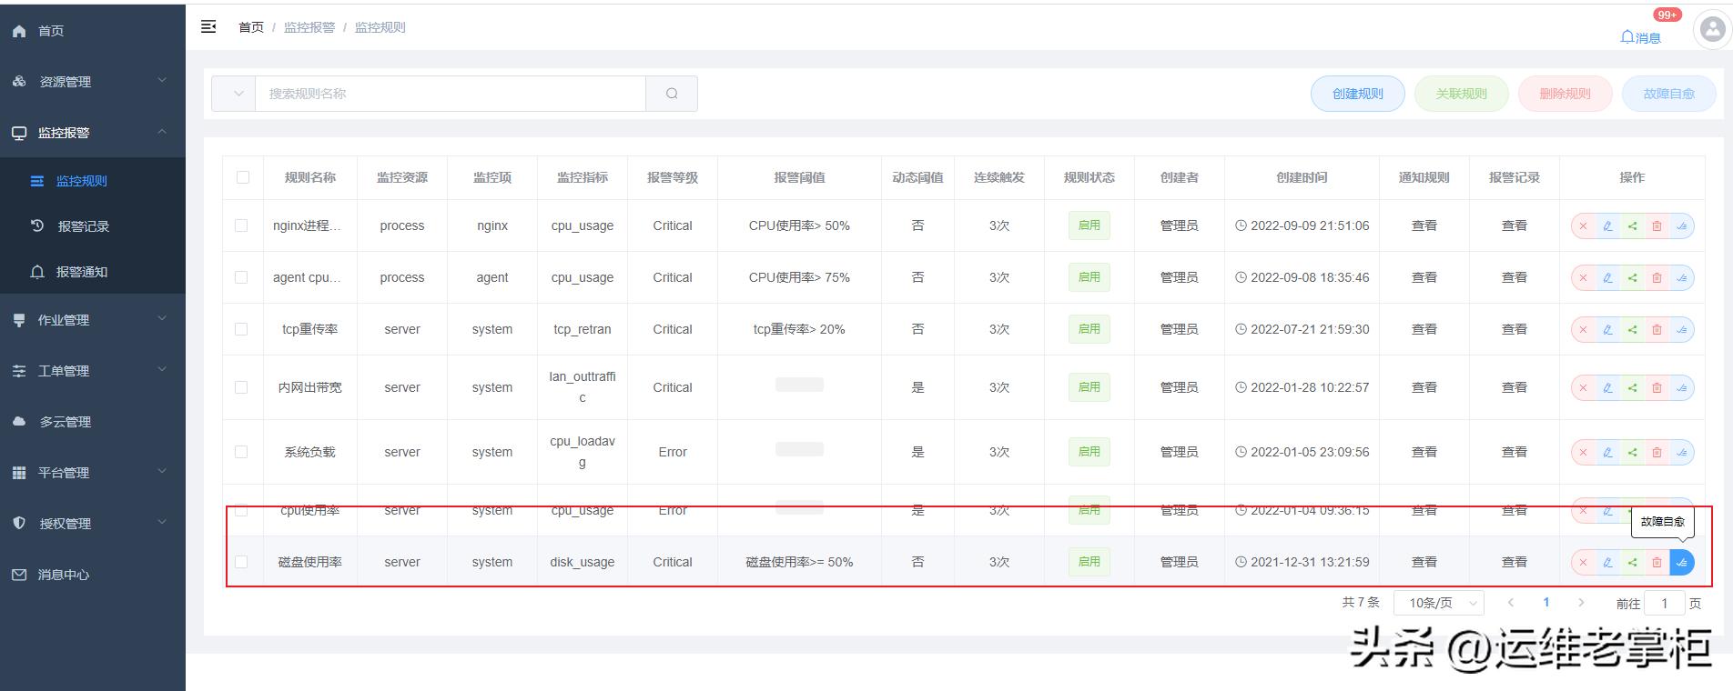The height and width of the screenshot is (691, 1733).
Task: Click the 关联规则 button
Action: click(x=1461, y=94)
